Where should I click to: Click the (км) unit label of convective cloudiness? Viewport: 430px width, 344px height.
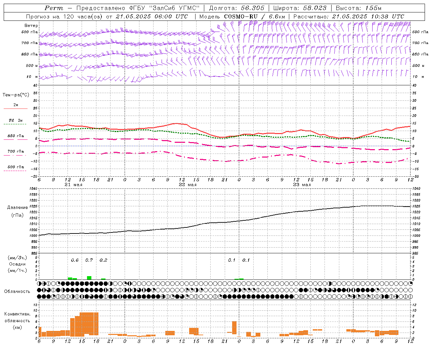(x=17, y=327)
